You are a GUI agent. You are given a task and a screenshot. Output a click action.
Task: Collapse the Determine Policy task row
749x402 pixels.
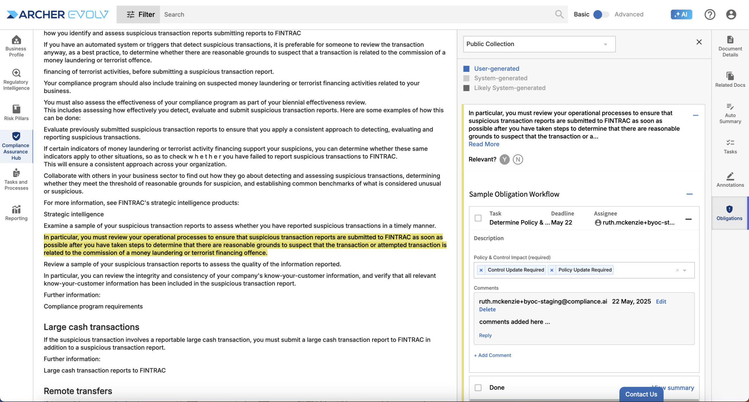coord(688,219)
